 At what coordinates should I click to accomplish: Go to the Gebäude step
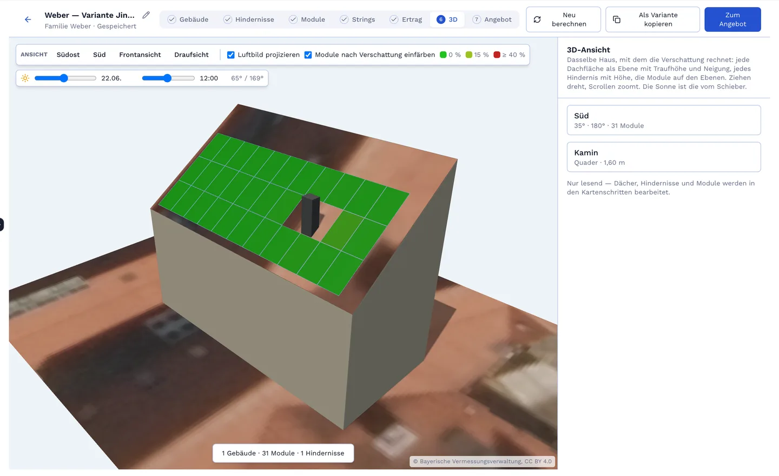188,19
